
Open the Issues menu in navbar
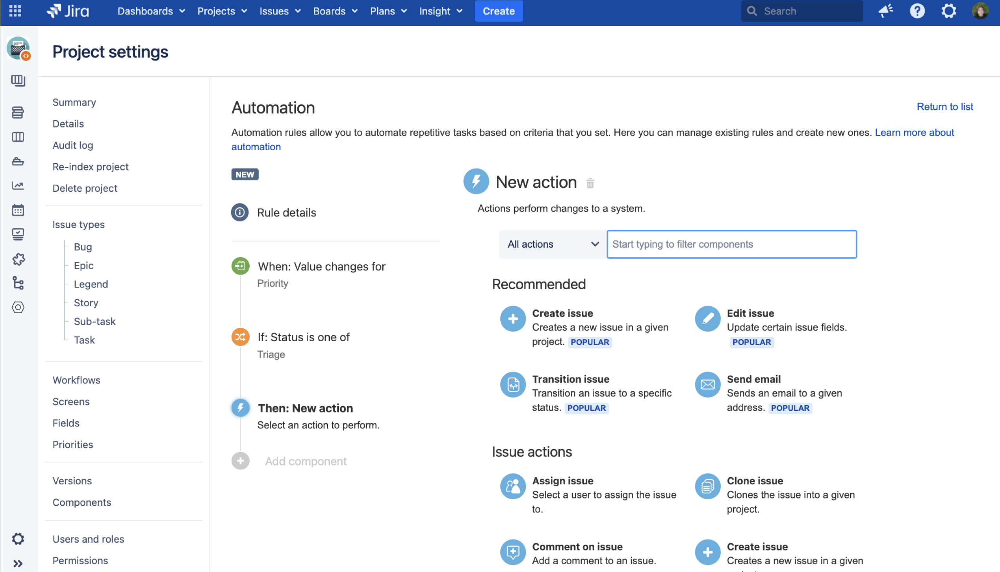click(280, 11)
